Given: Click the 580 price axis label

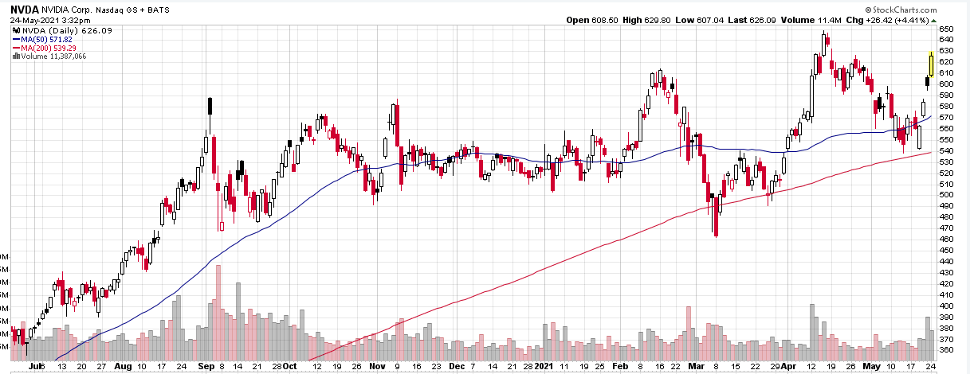Looking at the screenshot, I should click(x=947, y=106).
